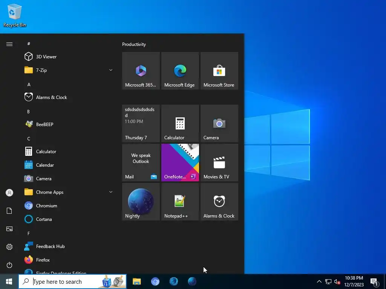386x289 pixels.
Task: Click the Power button in Start sidebar
Action: tap(9, 265)
